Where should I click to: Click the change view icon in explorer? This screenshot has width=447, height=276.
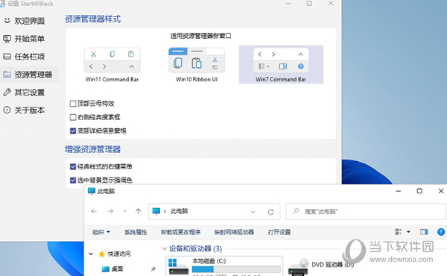399,232
